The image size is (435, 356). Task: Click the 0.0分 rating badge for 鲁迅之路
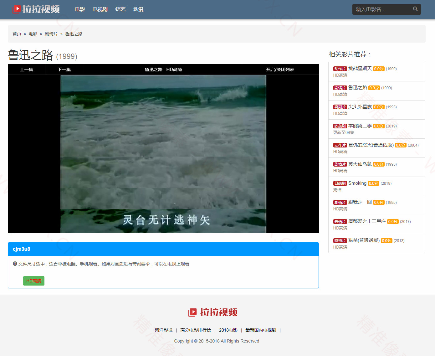coord(374,88)
